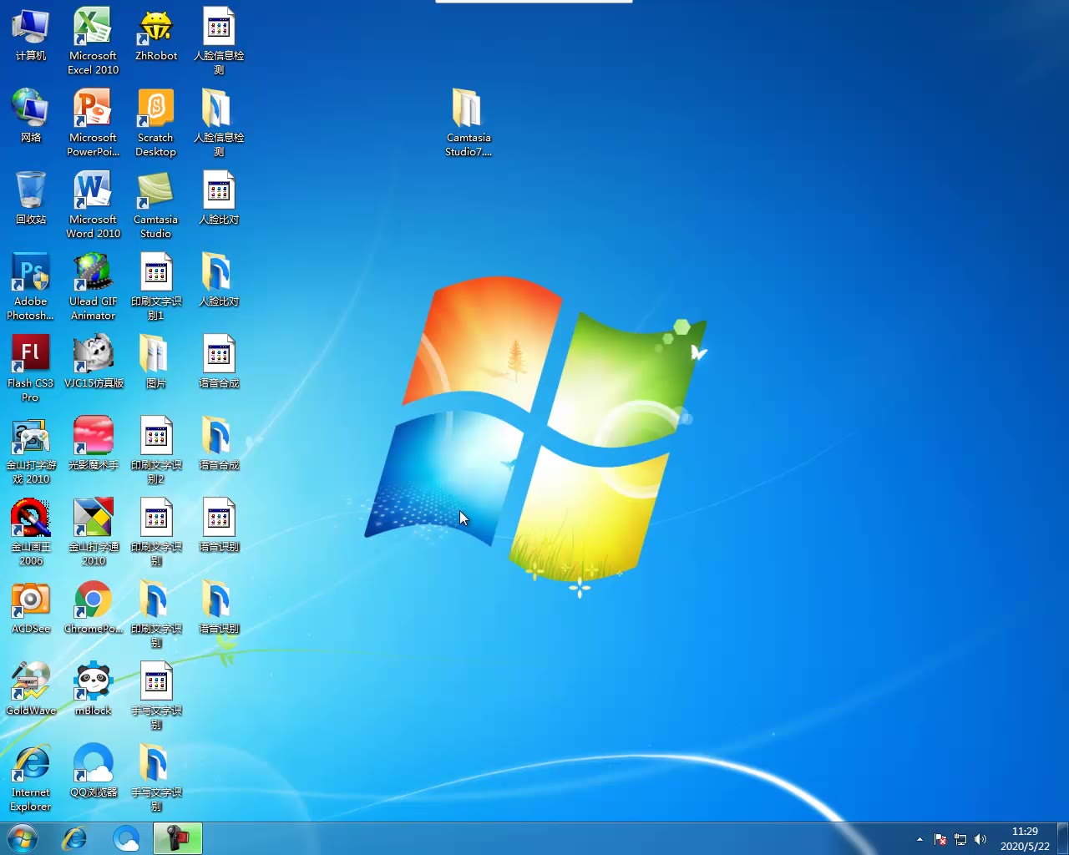Open the network status tray icon

960,839
